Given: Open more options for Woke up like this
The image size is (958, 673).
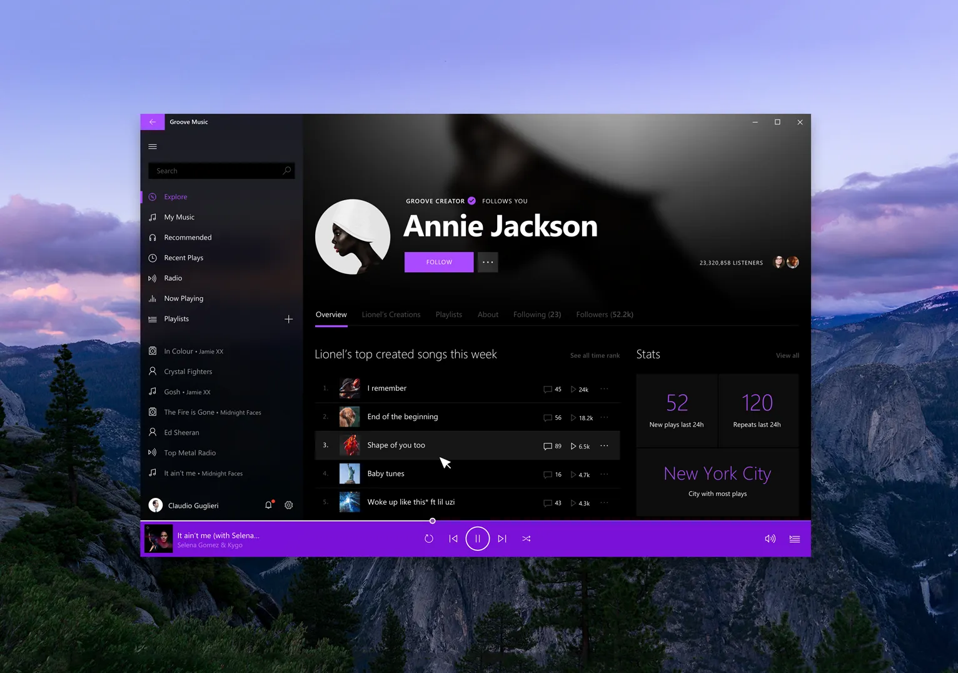Looking at the screenshot, I should pyautogui.click(x=604, y=502).
